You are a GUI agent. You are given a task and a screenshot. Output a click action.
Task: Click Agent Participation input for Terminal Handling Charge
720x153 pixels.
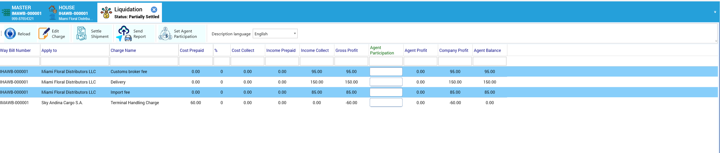click(x=386, y=102)
